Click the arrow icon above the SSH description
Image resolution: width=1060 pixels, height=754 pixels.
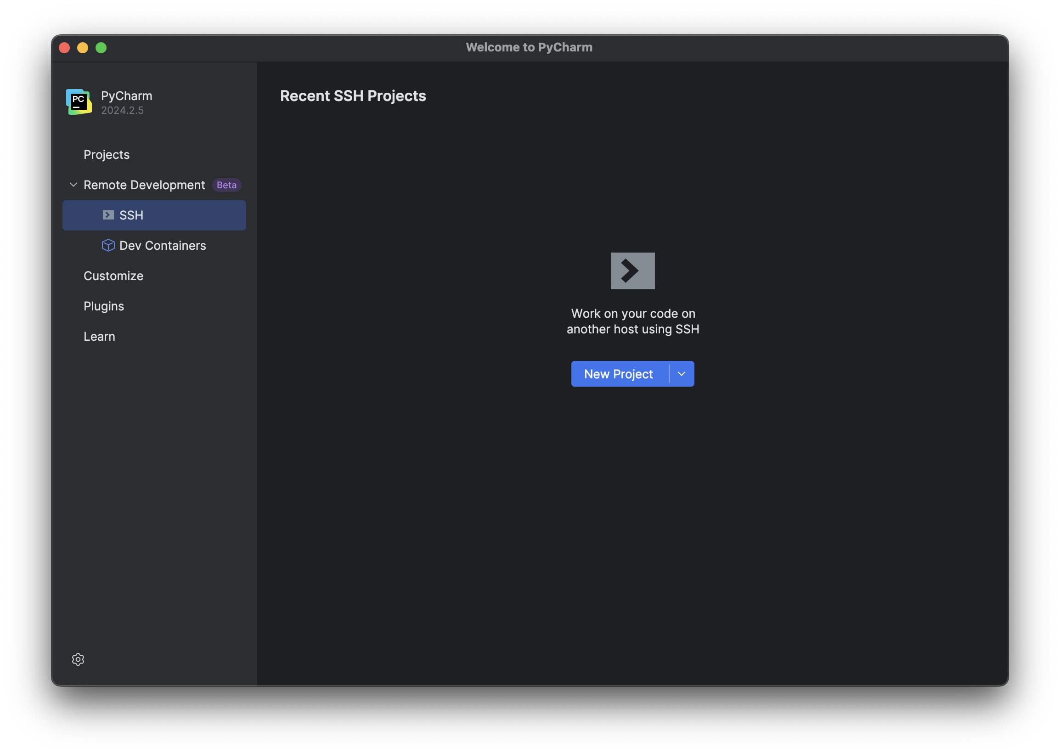click(632, 270)
